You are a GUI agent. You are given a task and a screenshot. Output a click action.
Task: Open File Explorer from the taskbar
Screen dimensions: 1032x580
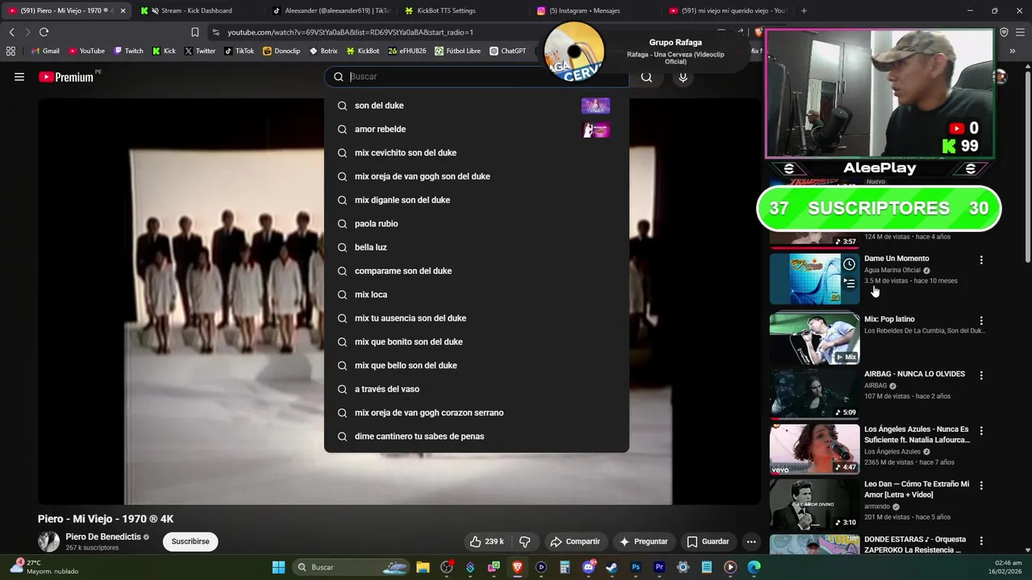point(422,567)
